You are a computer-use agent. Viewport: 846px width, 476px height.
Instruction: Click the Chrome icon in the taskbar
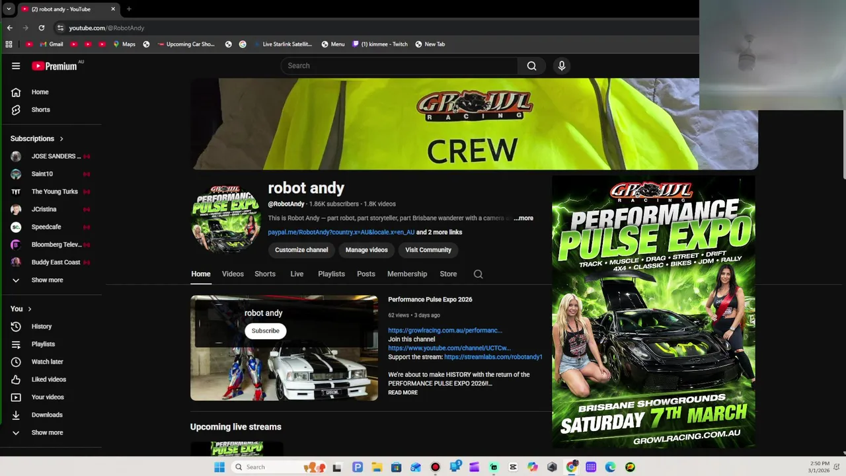[x=572, y=467]
